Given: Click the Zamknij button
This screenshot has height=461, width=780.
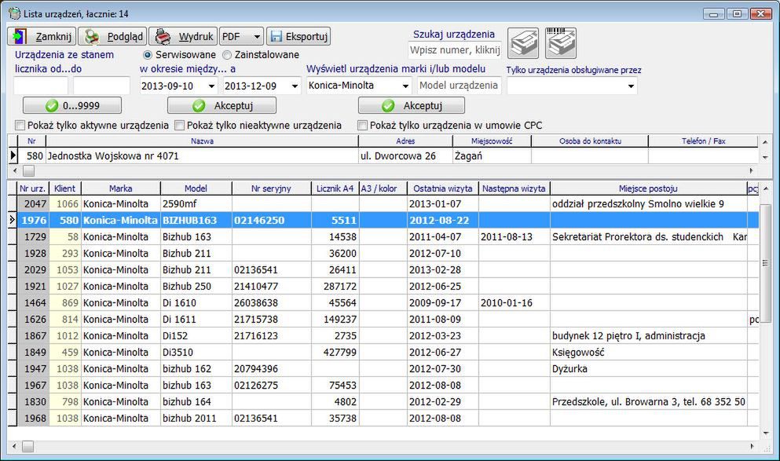Looking at the screenshot, I should click(42, 36).
